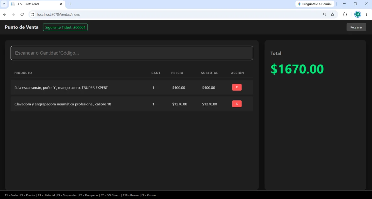Click the $1270.00 price for Clavadora

click(x=180, y=104)
